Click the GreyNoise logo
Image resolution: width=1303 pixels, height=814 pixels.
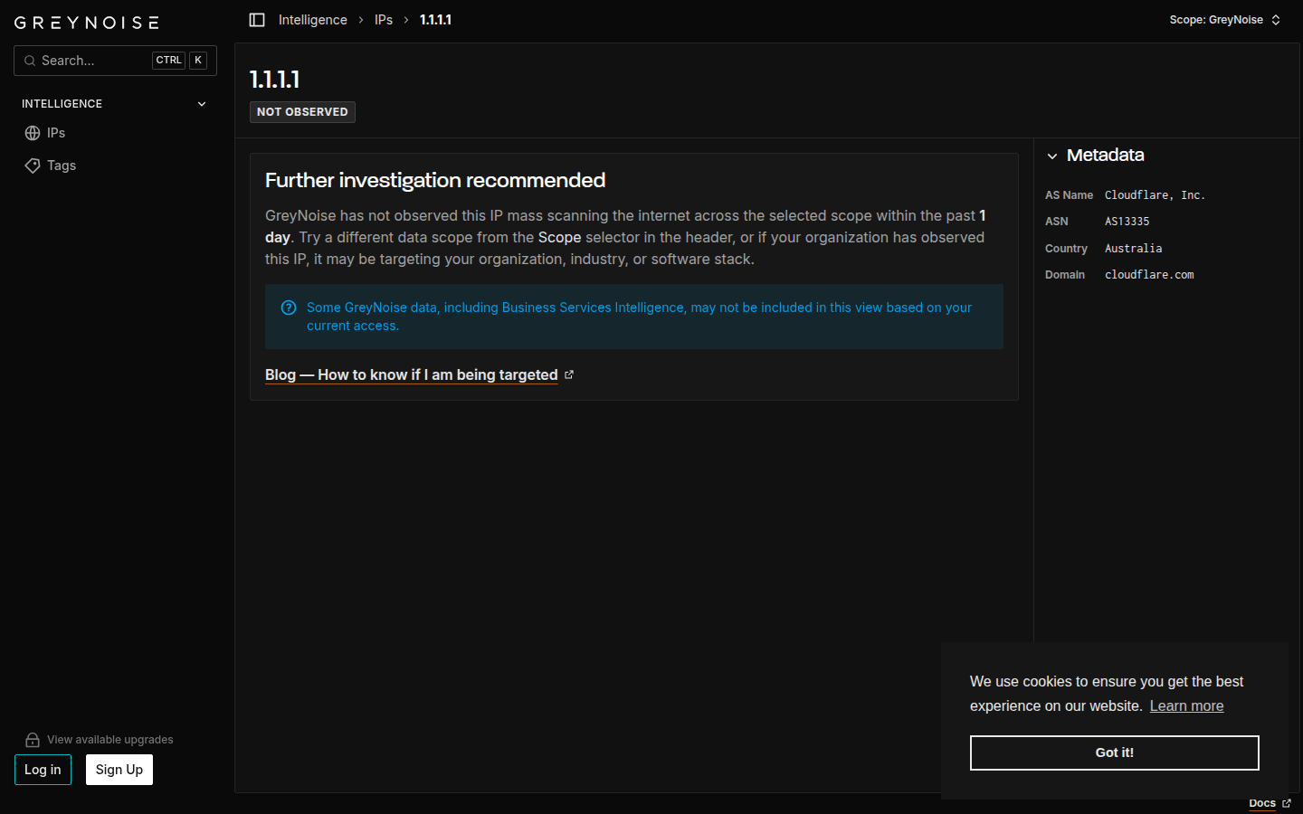pos(87,23)
